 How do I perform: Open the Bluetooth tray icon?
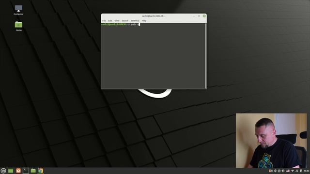[x=275, y=171]
